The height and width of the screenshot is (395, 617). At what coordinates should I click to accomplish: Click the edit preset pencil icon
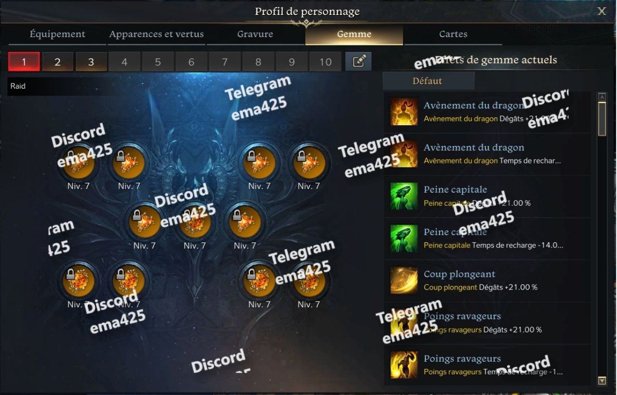[x=358, y=62]
